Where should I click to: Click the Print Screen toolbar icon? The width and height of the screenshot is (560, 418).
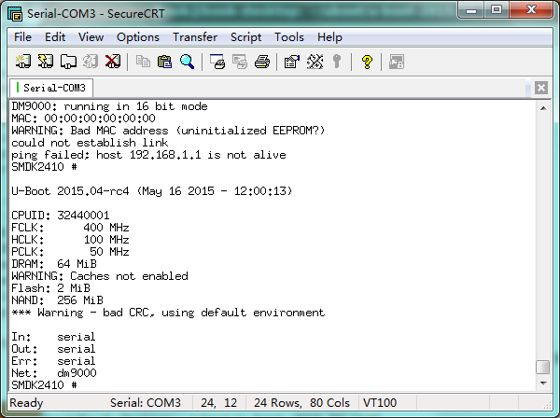[x=217, y=62]
